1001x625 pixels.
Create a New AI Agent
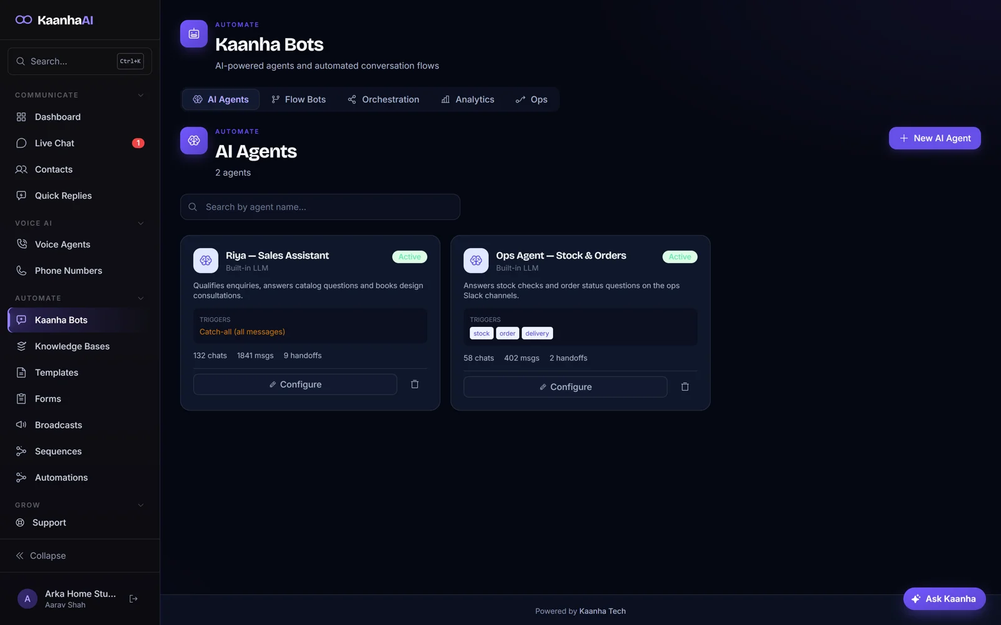pyautogui.click(x=935, y=138)
